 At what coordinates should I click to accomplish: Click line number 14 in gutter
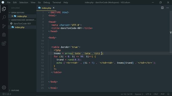(42, 53)
